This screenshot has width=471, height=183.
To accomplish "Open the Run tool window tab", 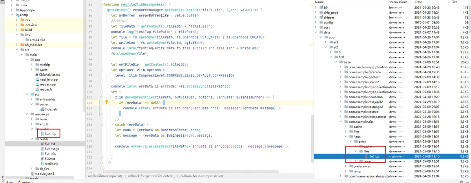I will pos(10,182).
